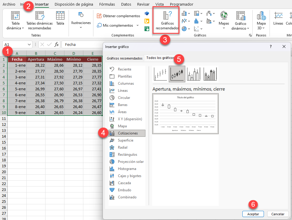Switch to the Disposición de página tab
Image resolution: width=292 pixels, height=220 pixels.
pos(74,4)
